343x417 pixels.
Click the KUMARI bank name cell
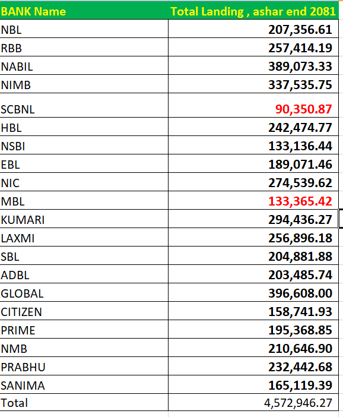click(84, 219)
